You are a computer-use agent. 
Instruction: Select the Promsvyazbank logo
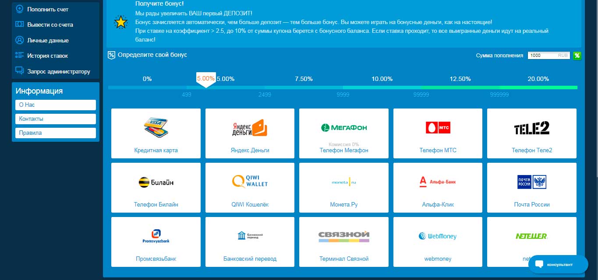click(x=156, y=236)
